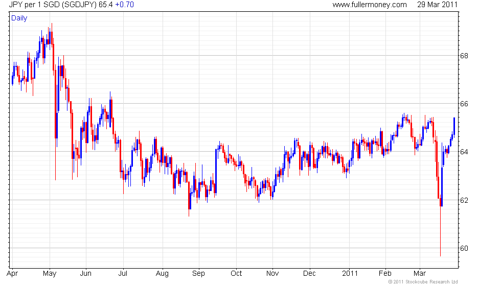Click the 'Sep' month axis label
Image resolution: width=501 pixels, height=286 pixels.
pyautogui.click(x=198, y=274)
